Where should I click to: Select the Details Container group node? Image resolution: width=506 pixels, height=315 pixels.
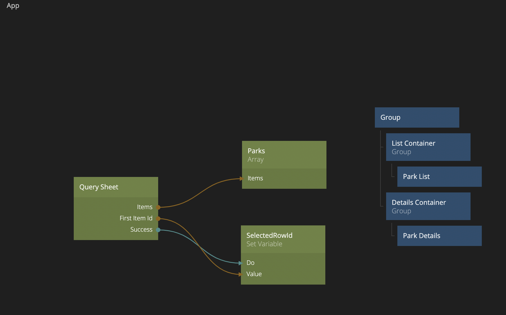428,206
